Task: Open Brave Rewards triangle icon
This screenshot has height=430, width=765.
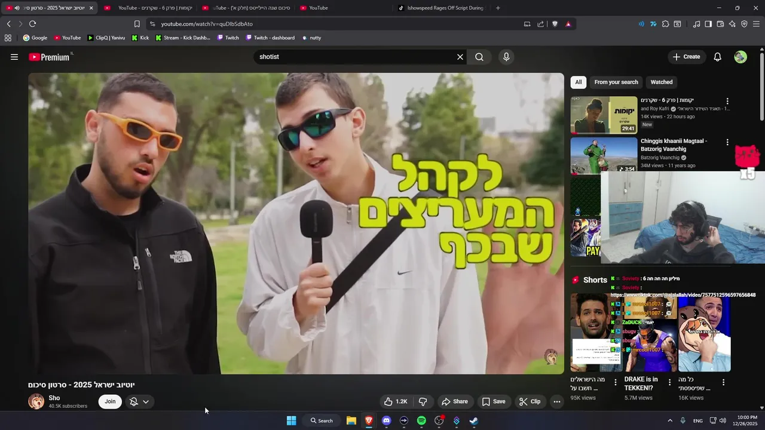Action: tap(568, 24)
